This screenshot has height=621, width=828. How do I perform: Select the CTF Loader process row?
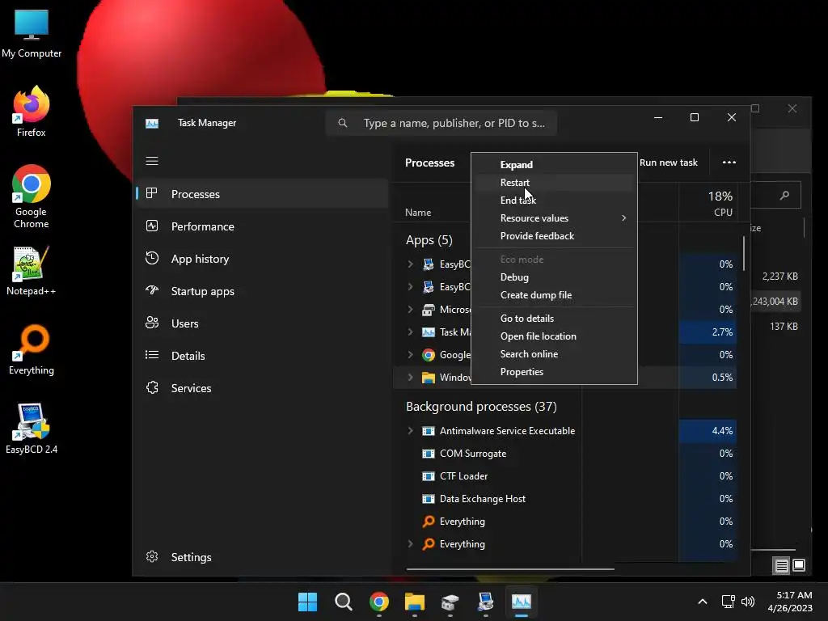(x=565, y=476)
